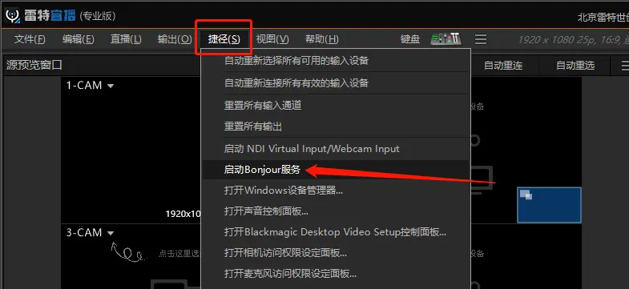The image size is (629, 289).
Task: Click the 捷径(S) menu
Action: (224, 39)
